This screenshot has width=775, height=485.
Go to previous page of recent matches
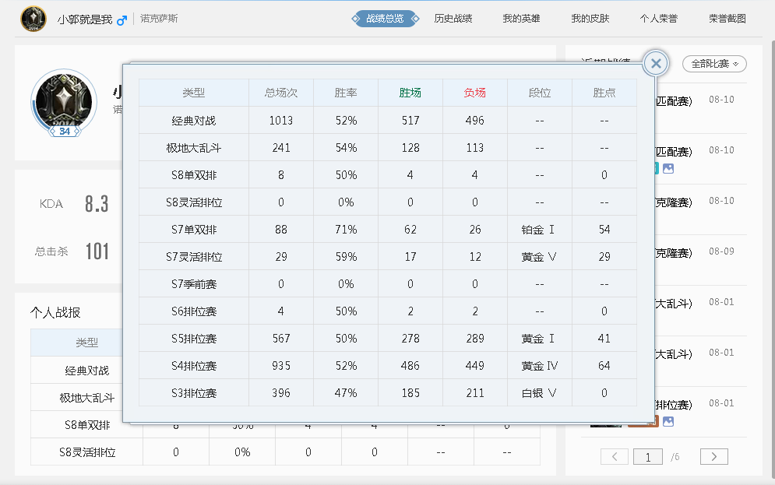pyautogui.click(x=615, y=457)
